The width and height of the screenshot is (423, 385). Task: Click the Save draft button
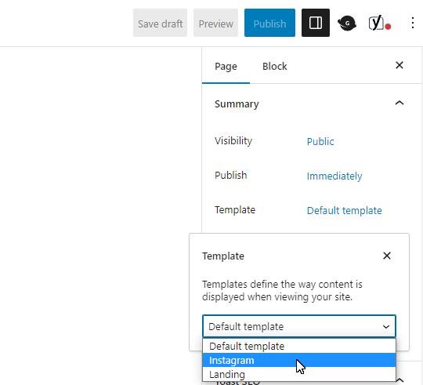point(160,23)
